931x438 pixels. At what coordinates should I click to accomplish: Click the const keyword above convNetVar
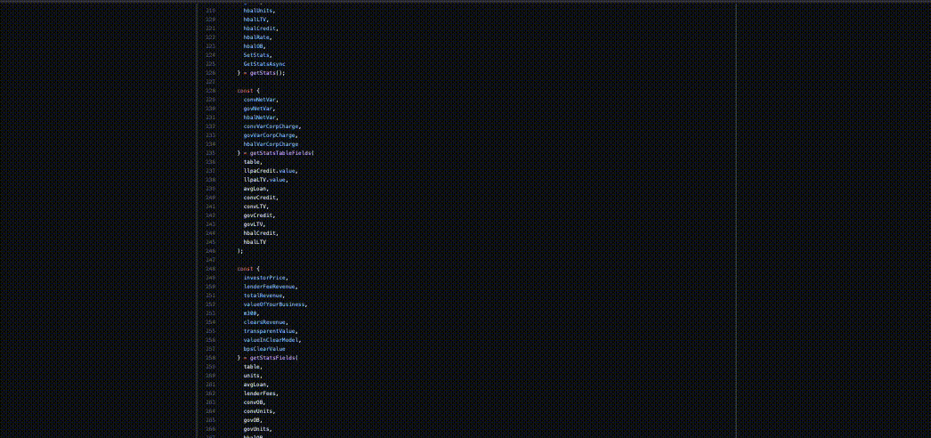click(x=245, y=90)
